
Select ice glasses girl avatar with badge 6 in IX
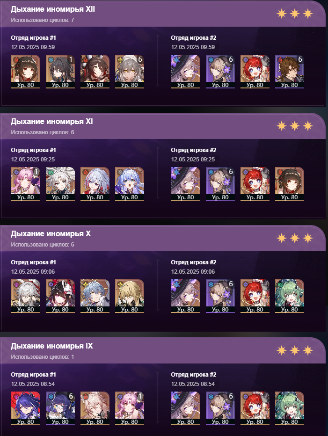pyautogui.click(x=60, y=408)
